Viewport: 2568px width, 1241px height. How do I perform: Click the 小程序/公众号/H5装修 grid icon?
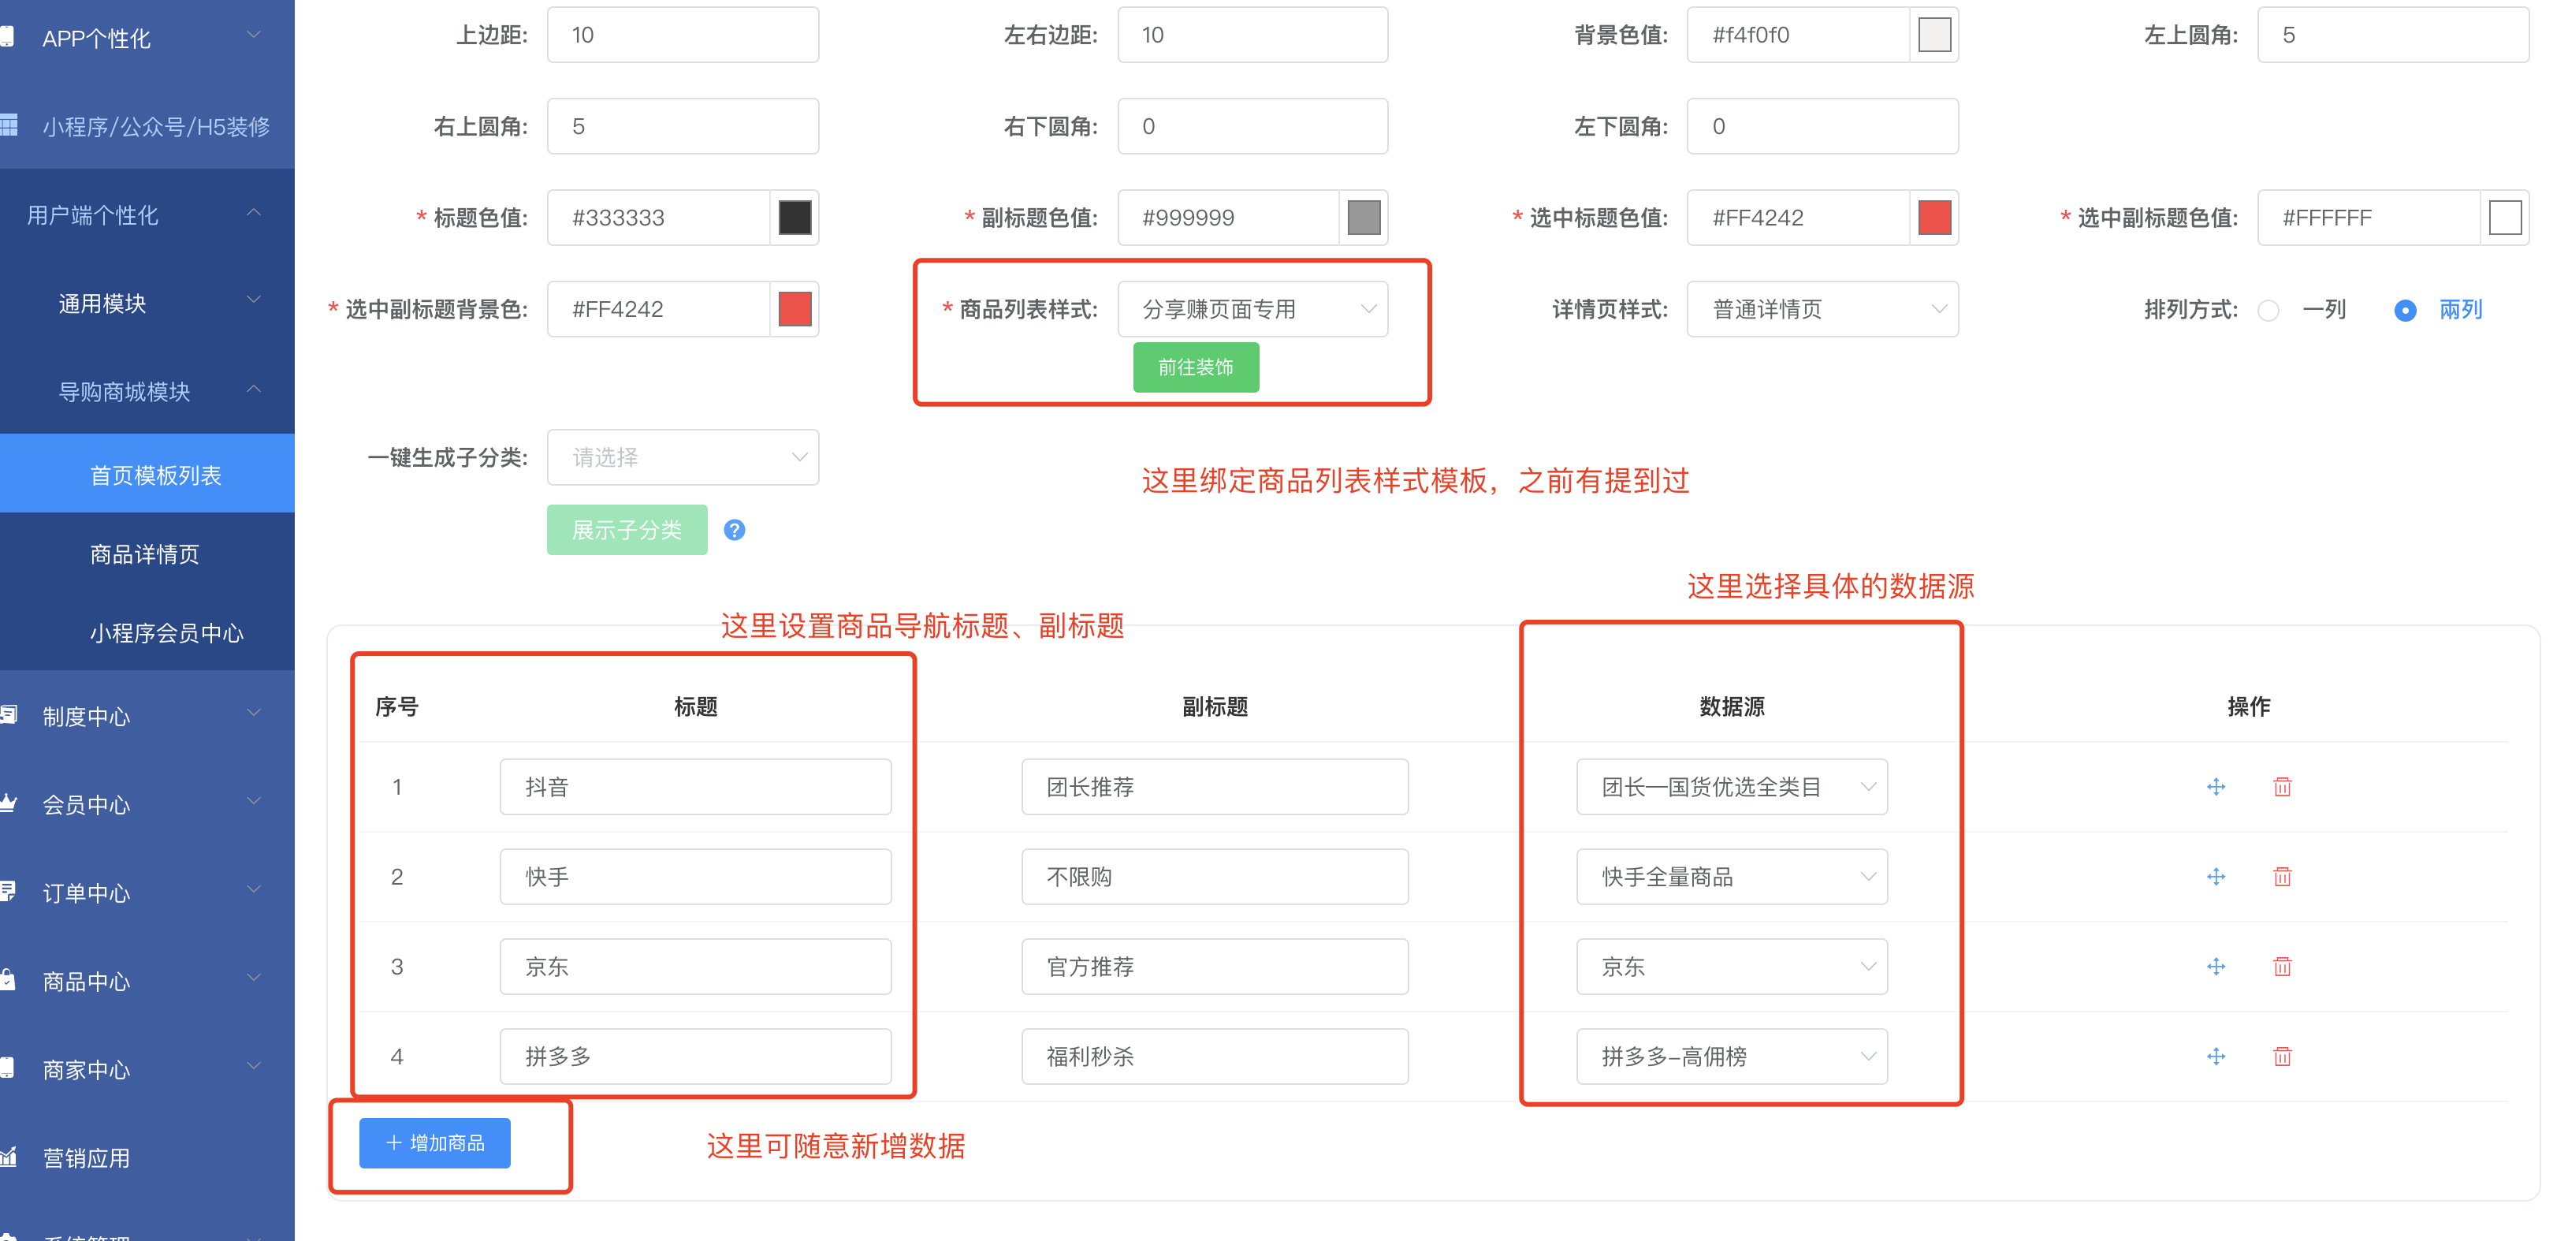[x=8, y=125]
